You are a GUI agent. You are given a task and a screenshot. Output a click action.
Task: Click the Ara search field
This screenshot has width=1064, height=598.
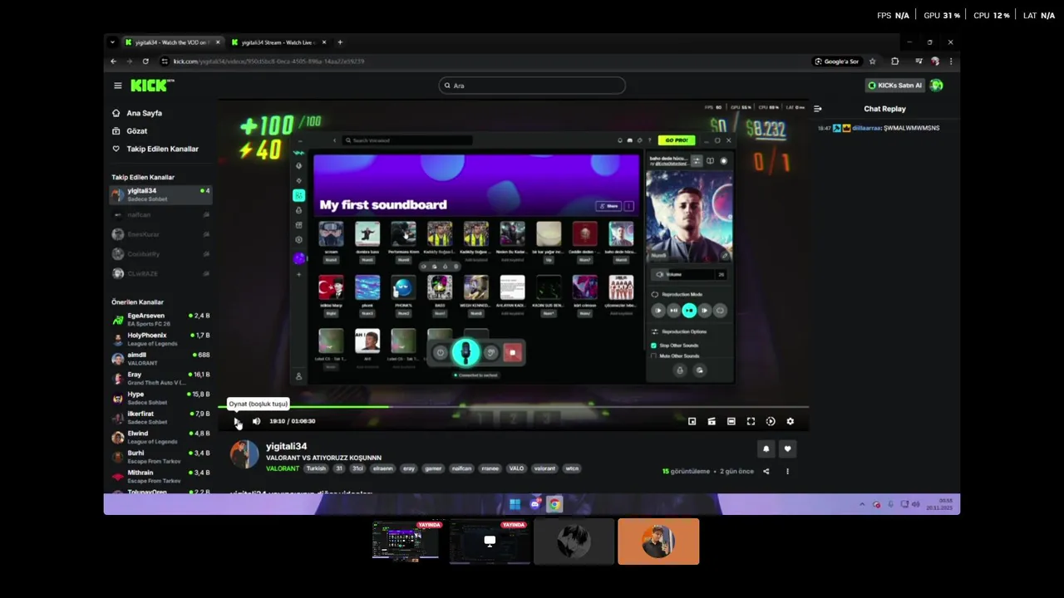coord(532,86)
